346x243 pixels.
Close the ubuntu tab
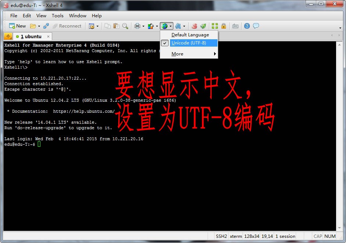click(x=48, y=36)
